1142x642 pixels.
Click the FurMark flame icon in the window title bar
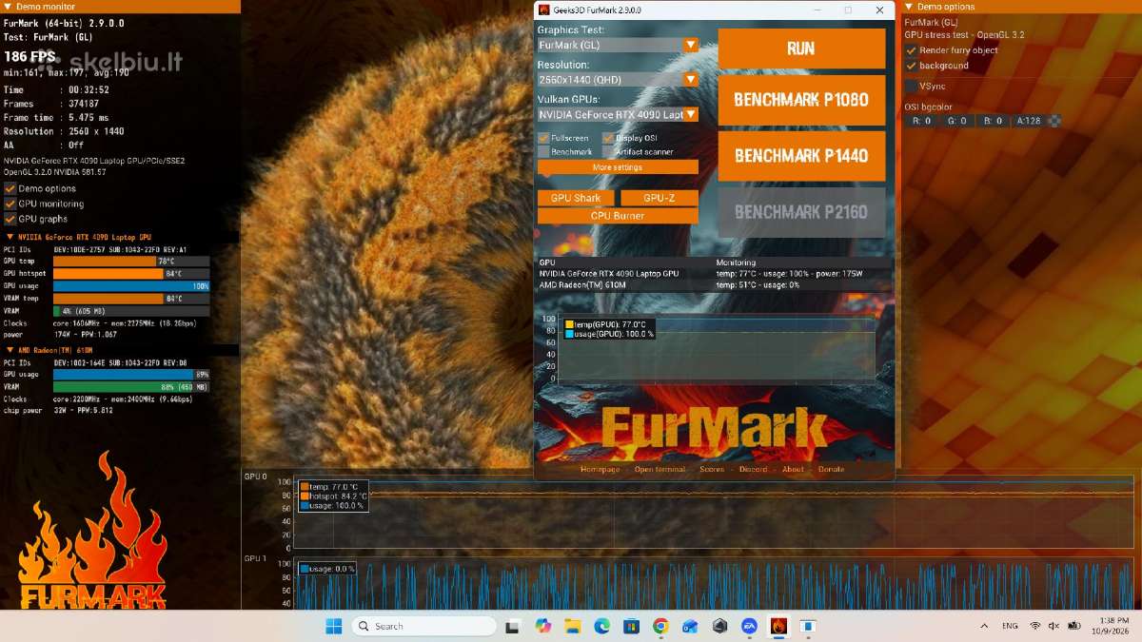tap(544, 10)
